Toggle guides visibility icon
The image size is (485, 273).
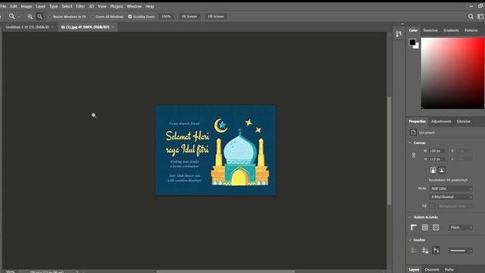414,250
